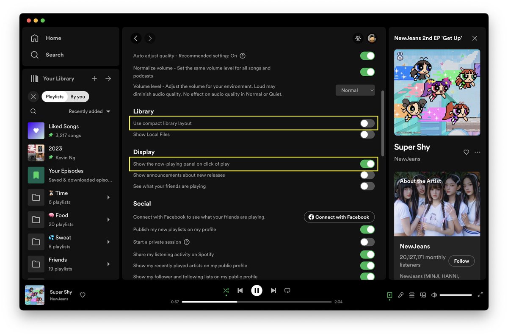Skip to the next track
Image resolution: width=508 pixels, height=336 pixels.
pos(273,291)
